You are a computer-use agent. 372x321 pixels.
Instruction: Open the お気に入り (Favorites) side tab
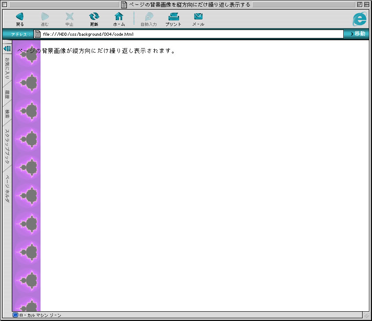tap(7, 68)
